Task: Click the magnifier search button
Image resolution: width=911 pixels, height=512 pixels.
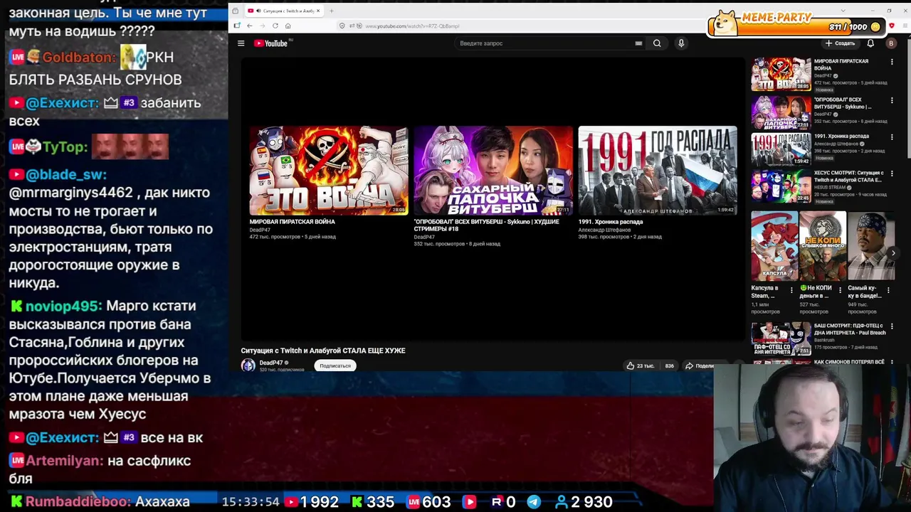Action: tap(657, 43)
